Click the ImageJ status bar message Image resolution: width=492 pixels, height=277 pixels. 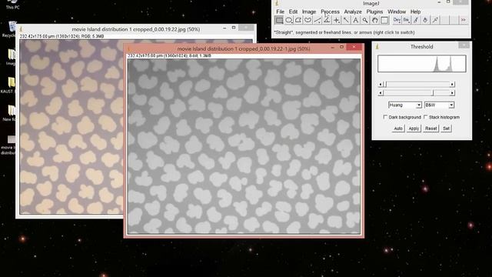point(344,32)
